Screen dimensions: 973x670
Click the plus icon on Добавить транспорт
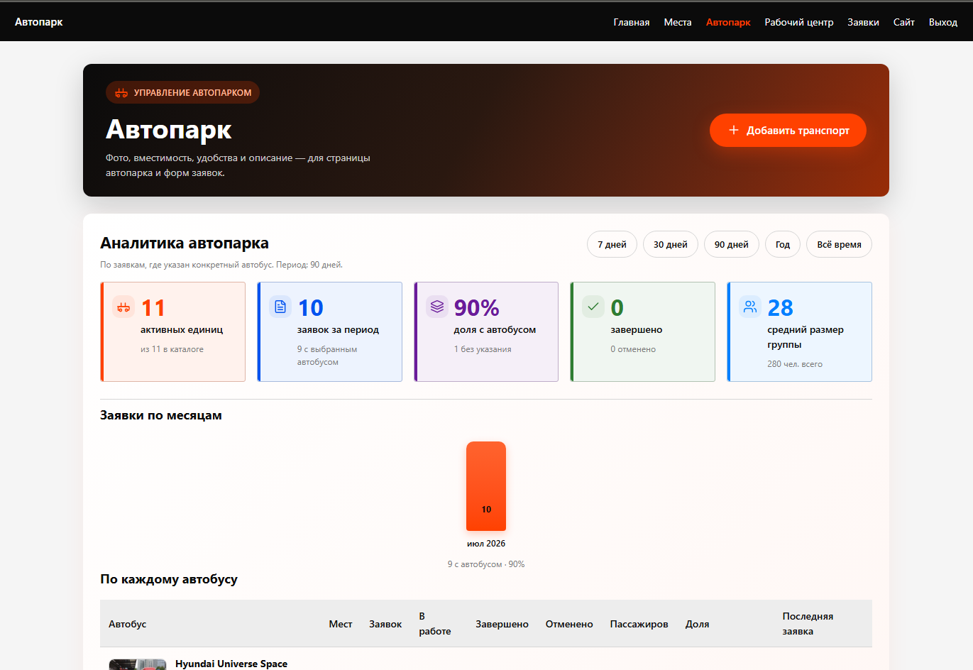click(734, 130)
